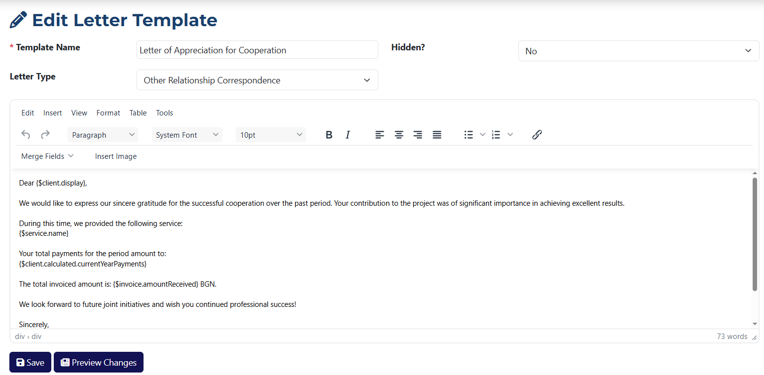Click the Redo arrow in the editor toolbar
Screen dimensions: 764x375
(x=45, y=134)
